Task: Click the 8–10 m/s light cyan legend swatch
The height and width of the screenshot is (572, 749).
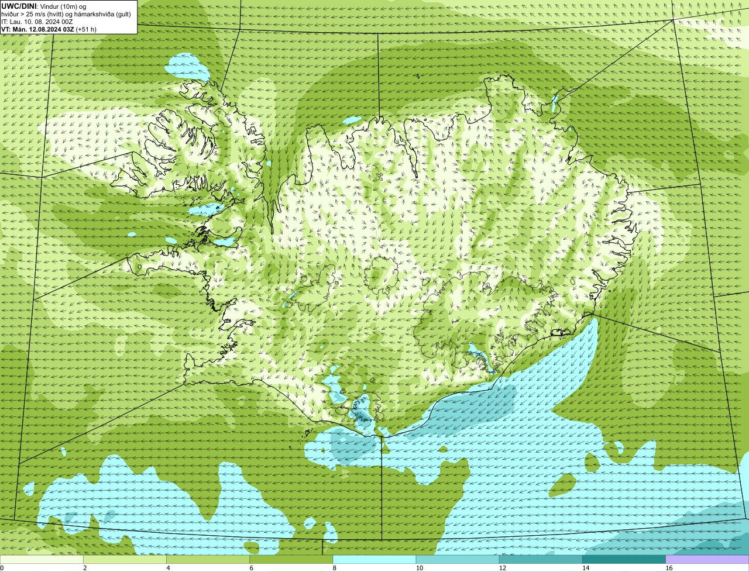Action: pyautogui.click(x=374, y=560)
